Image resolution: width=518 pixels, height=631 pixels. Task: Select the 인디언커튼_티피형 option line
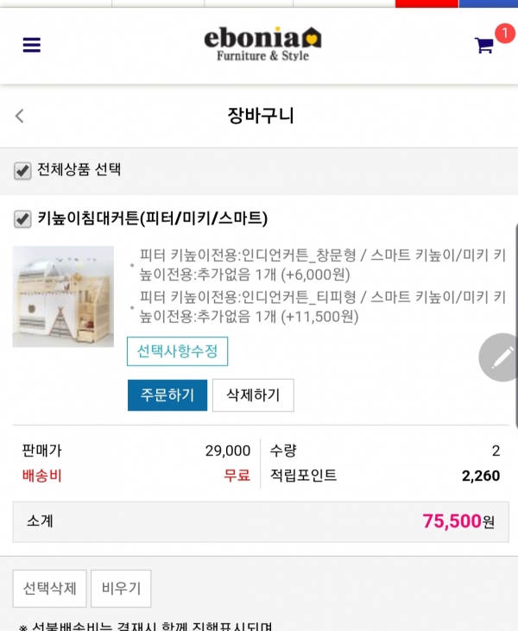click(322, 306)
